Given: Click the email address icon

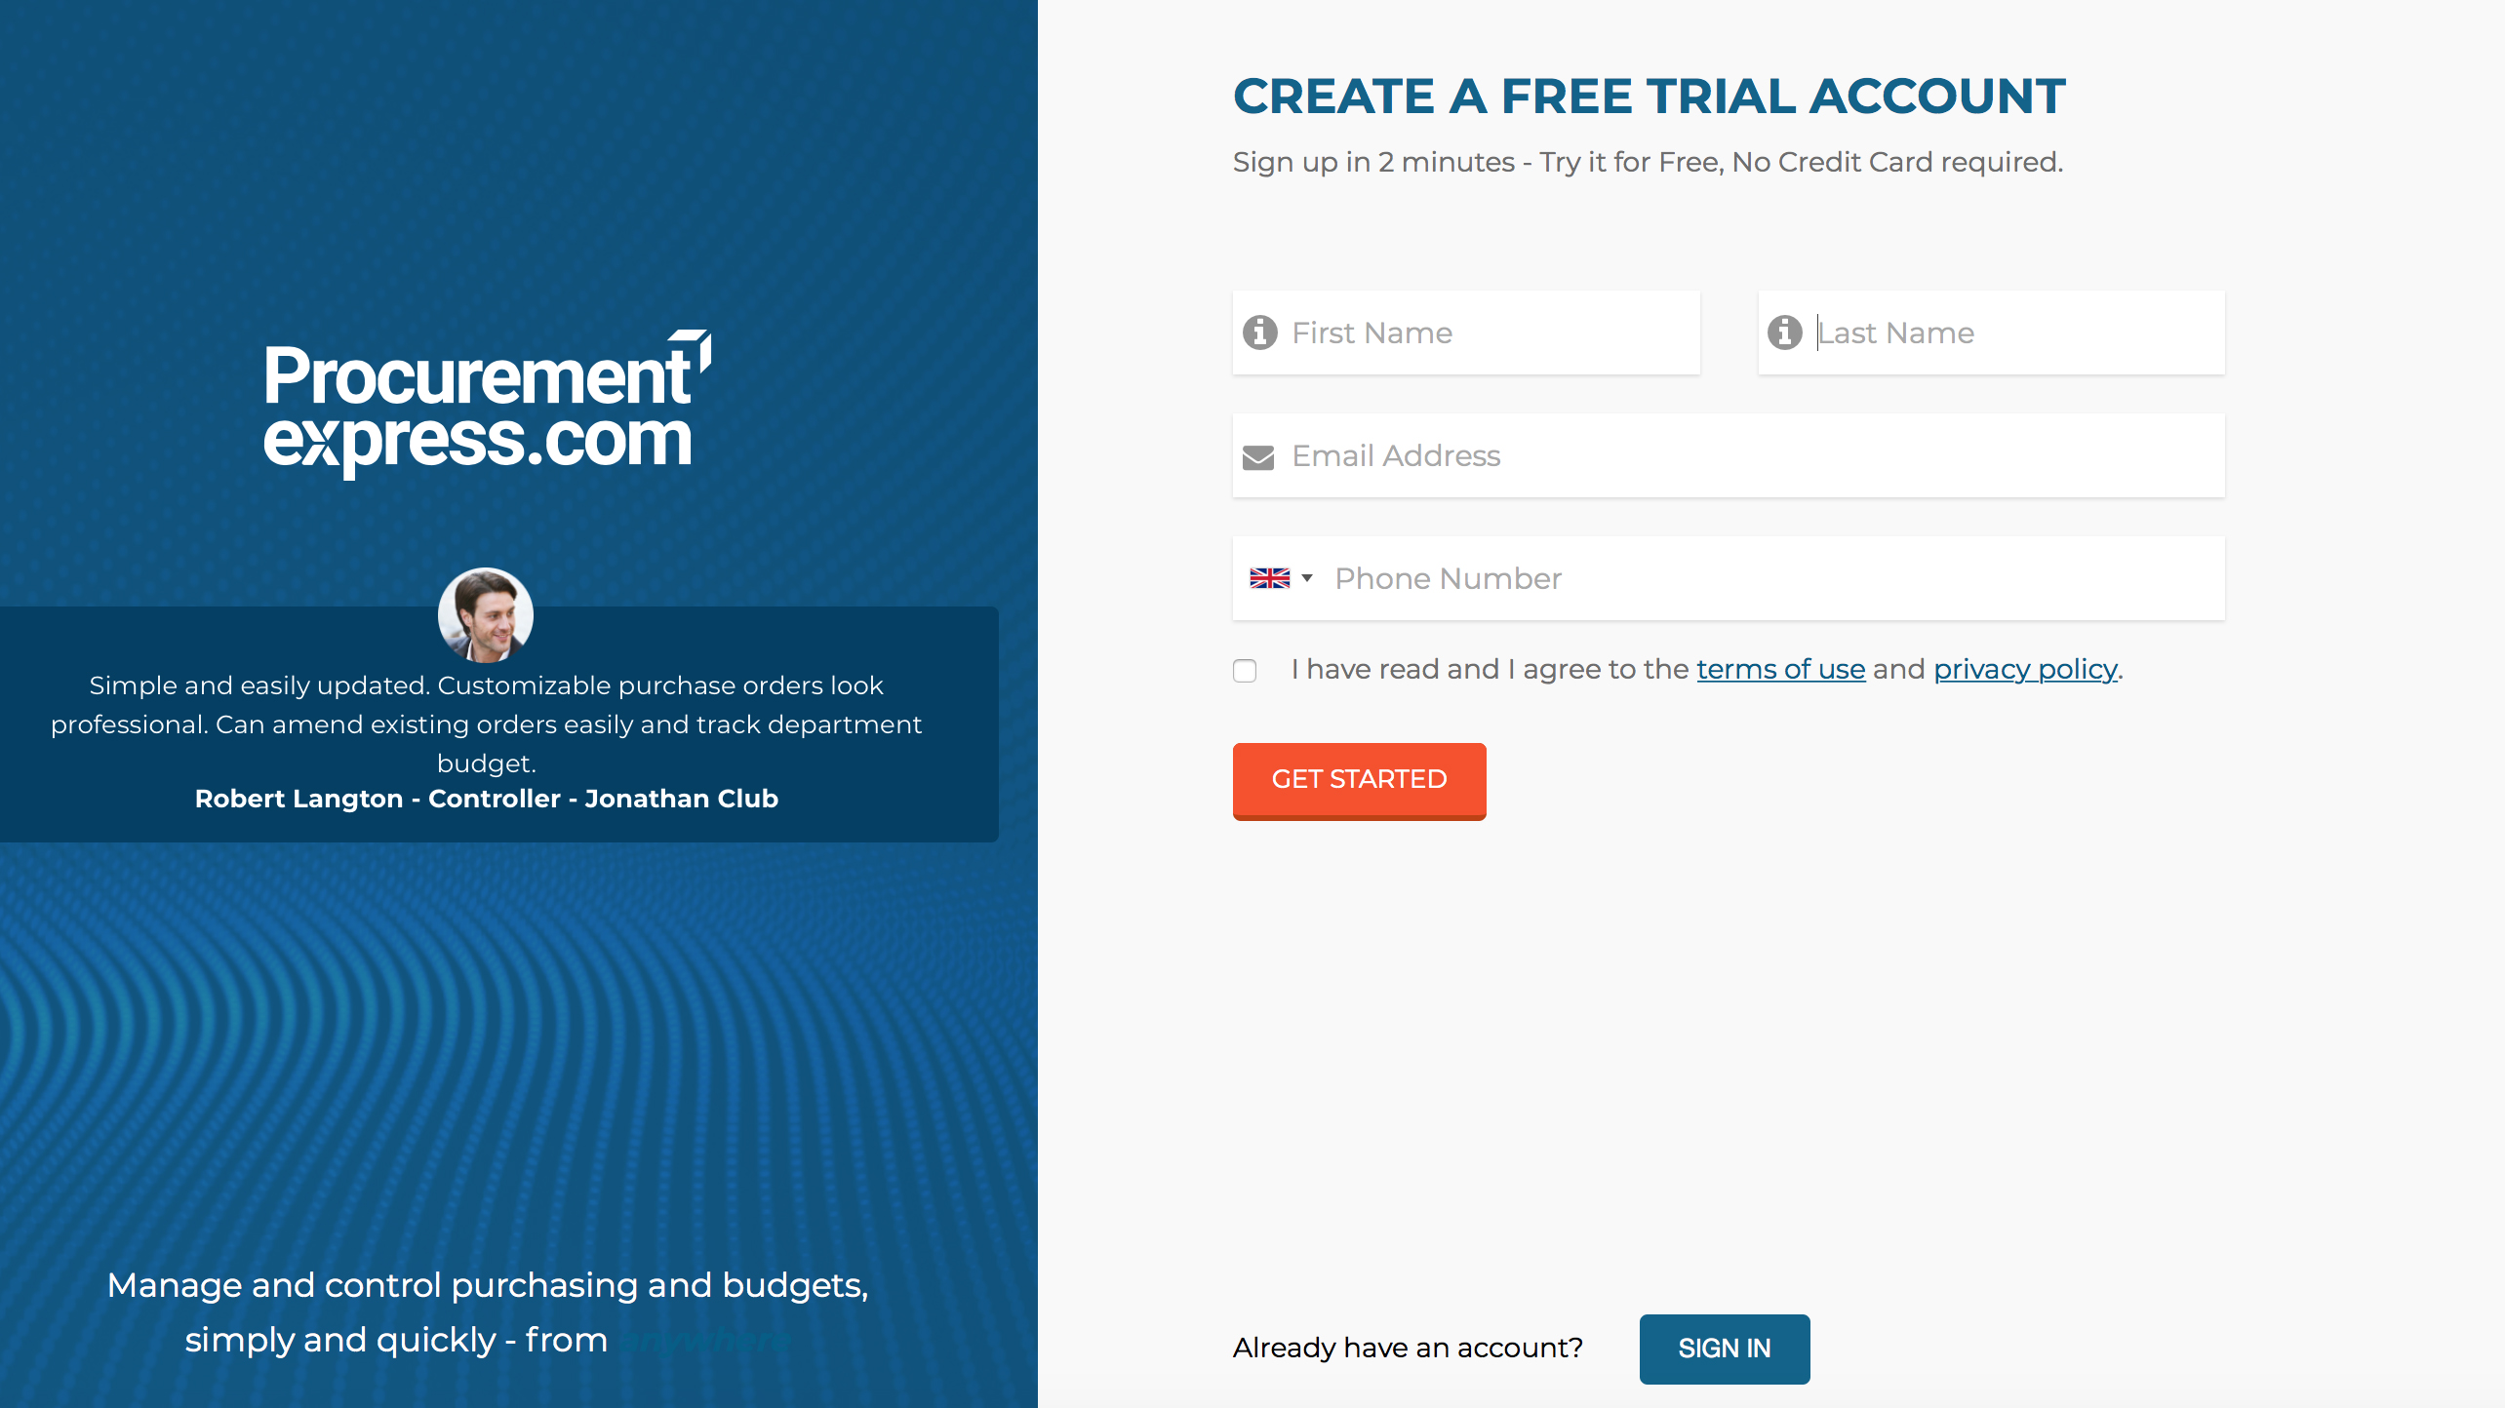Looking at the screenshot, I should (x=1257, y=455).
